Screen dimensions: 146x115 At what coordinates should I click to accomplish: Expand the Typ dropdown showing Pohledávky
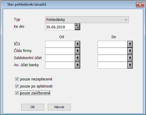pos(87,20)
